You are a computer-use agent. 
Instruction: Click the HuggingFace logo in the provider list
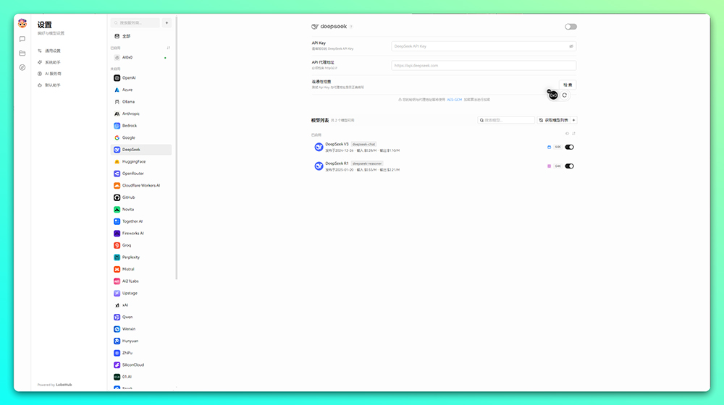pyautogui.click(x=117, y=162)
